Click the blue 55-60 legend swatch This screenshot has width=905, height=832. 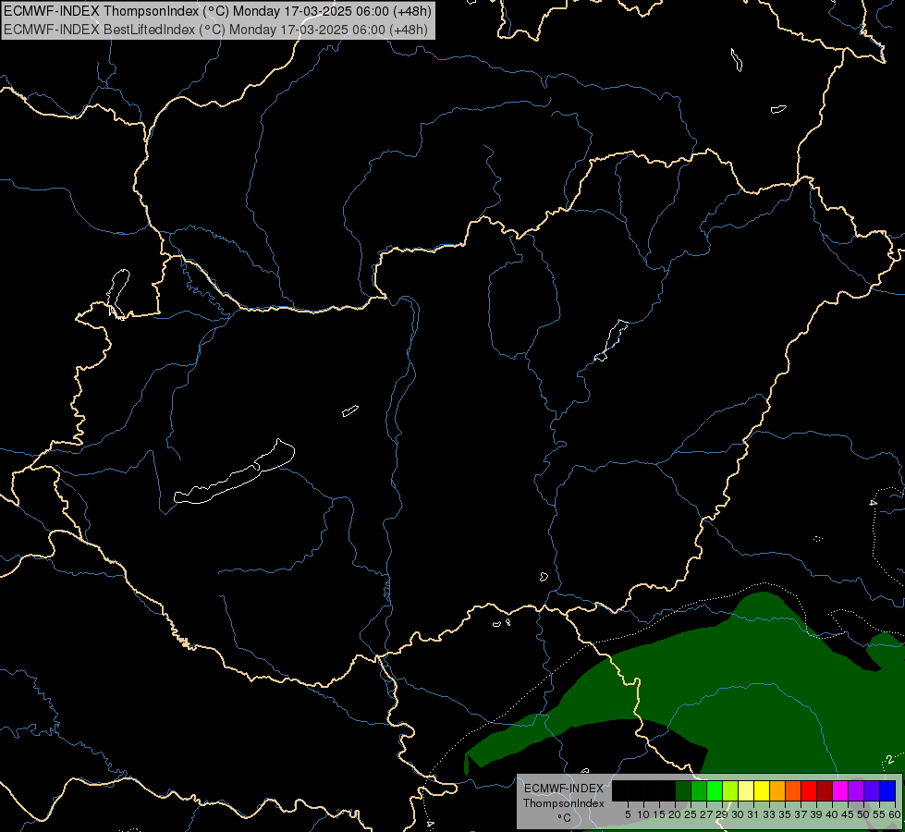click(x=887, y=790)
